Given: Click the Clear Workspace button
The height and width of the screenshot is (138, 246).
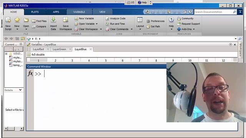Looking at the screenshot, I should [86, 29].
